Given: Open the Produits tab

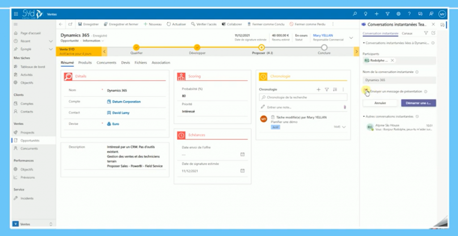Looking at the screenshot, I should click(x=85, y=63).
